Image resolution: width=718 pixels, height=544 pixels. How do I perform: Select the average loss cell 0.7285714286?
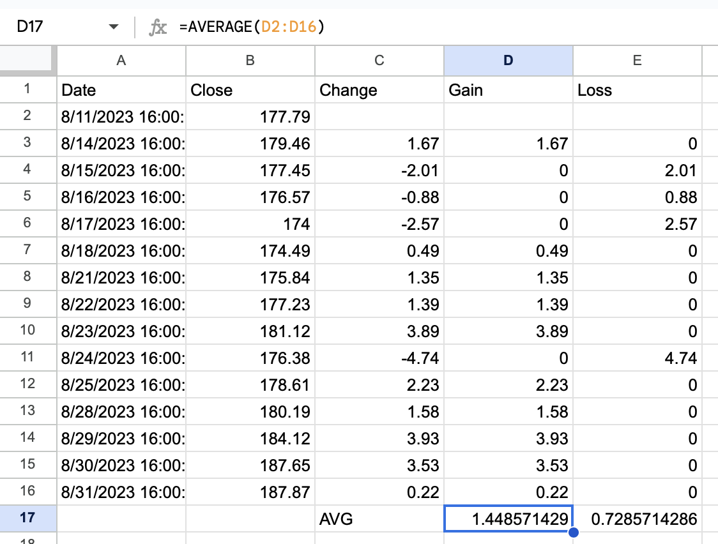(638, 519)
